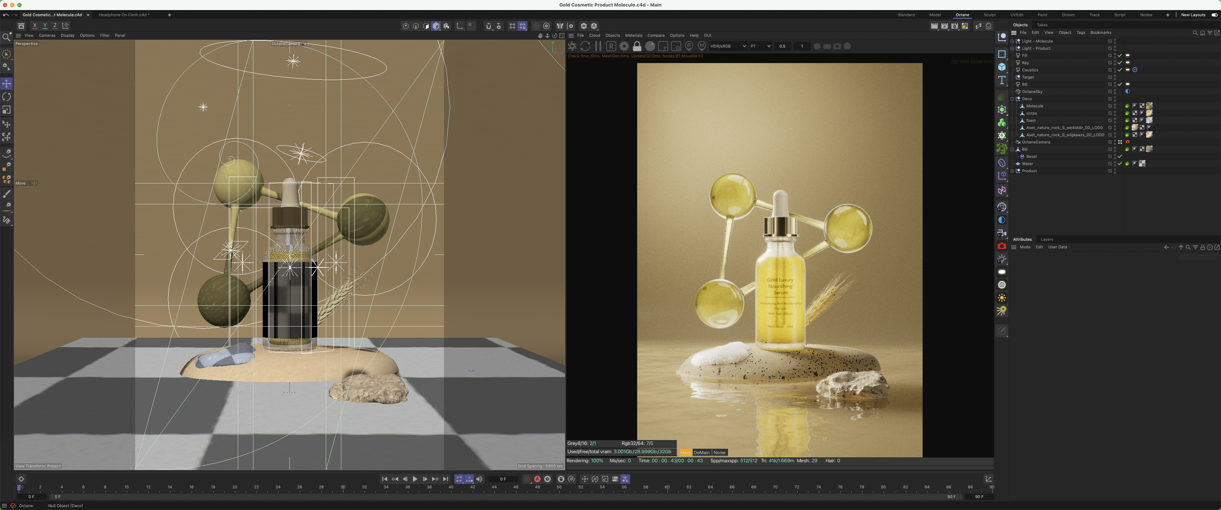Click the rectangle spline icon in palette
The image size is (1221, 510).
point(1002,54)
